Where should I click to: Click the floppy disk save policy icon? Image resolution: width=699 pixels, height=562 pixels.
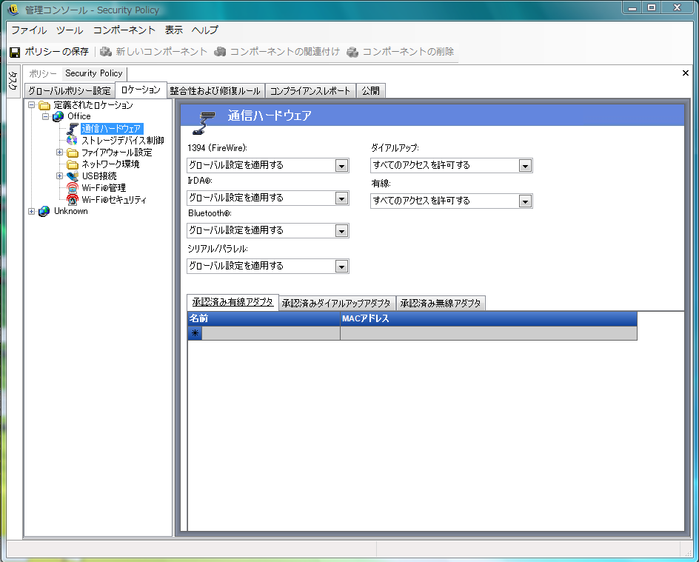tap(15, 52)
